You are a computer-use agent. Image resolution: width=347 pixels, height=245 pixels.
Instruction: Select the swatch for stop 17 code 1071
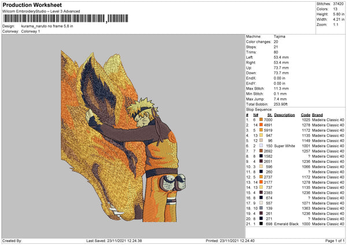click(261, 203)
